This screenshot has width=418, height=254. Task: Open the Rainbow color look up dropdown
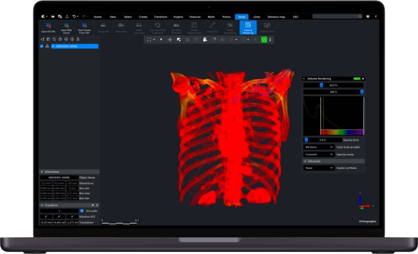tap(319, 147)
